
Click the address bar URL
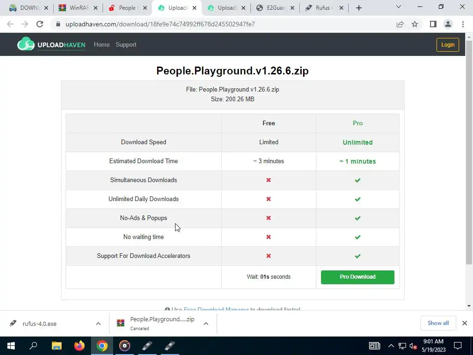coord(160,24)
